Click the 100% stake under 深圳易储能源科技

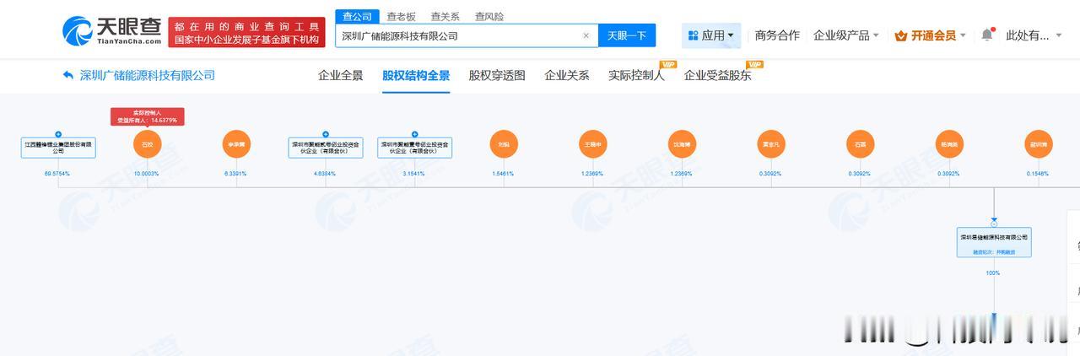coord(994,272)
